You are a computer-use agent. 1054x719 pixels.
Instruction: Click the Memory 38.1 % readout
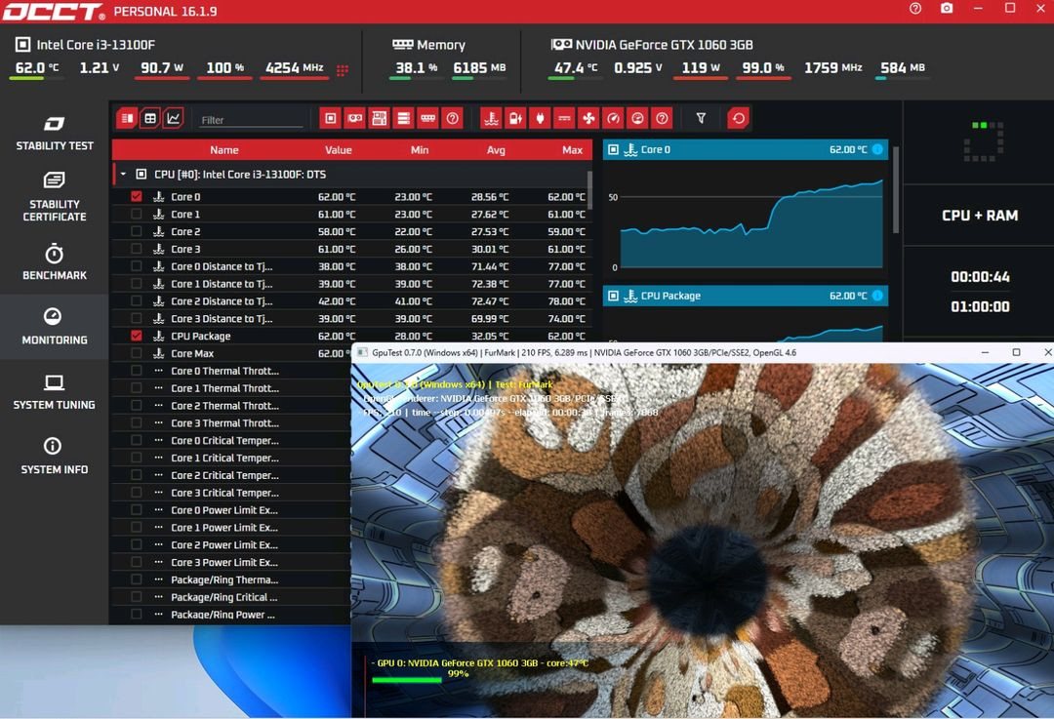[416, 68]
